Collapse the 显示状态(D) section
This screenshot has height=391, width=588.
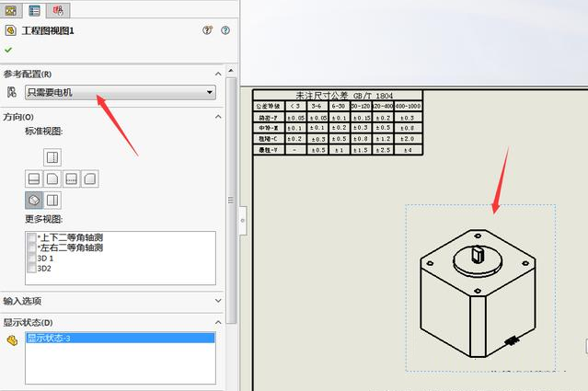point(218,322)
